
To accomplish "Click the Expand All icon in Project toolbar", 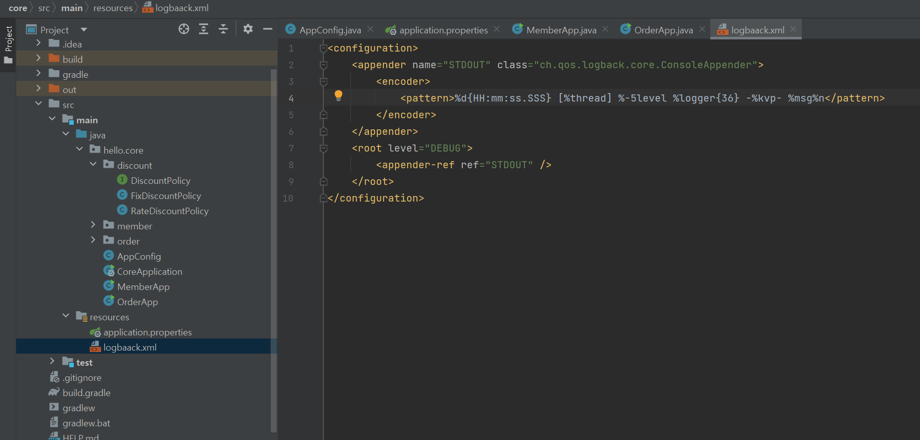I will tap(204, 29).
